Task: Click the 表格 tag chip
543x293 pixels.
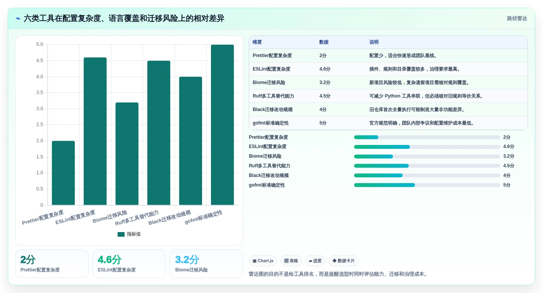Action: click(x=291, y=261)
